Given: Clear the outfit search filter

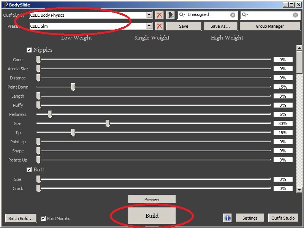Looking at the screenshot, I should pyautogui.click(x=295, y=15).
